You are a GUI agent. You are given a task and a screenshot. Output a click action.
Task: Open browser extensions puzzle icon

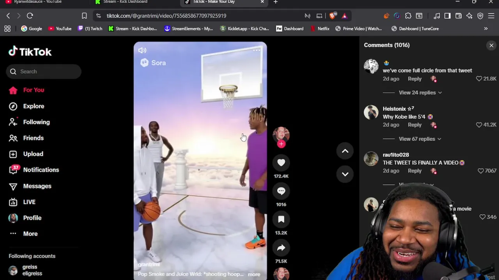pyautogui.click(x=408, y=16)
